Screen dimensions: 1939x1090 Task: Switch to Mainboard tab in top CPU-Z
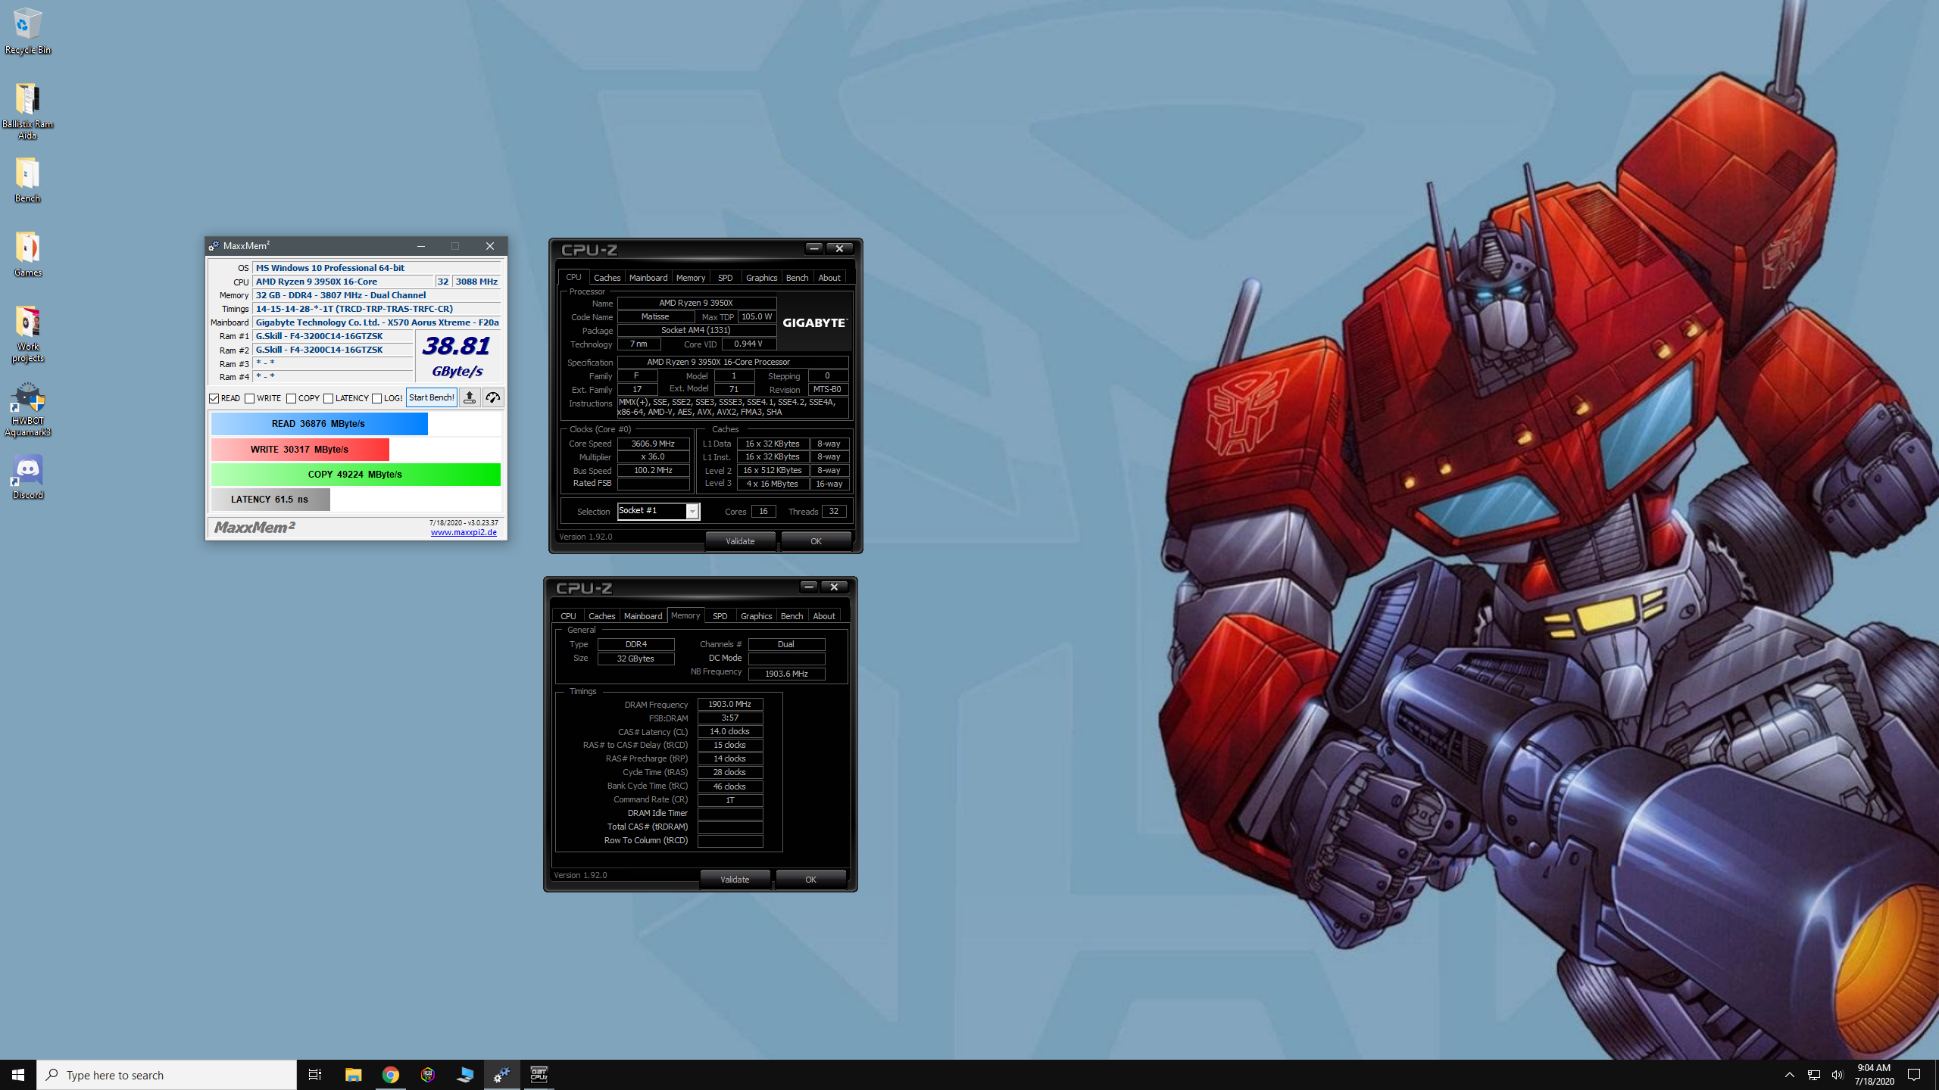(x=648, y=278)
